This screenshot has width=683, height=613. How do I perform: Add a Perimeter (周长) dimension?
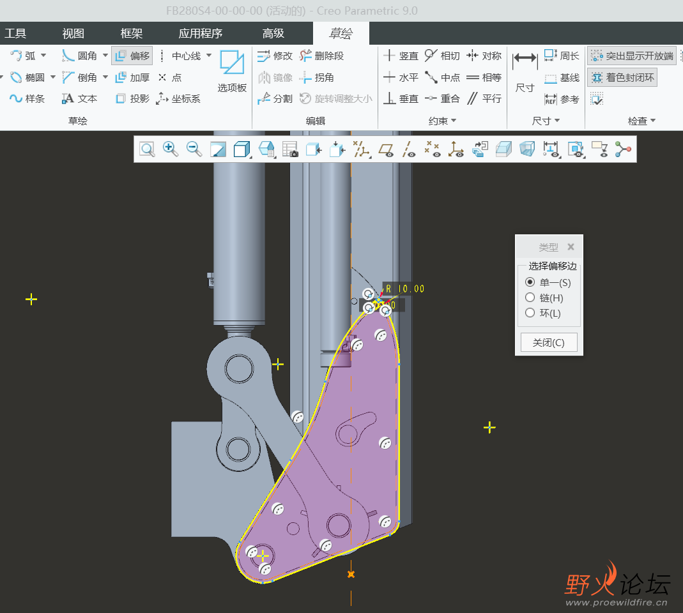pos(562,56)
